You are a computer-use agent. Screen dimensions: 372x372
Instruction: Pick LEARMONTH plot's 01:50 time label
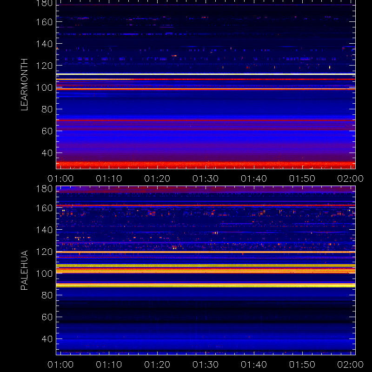click(302, 179)
